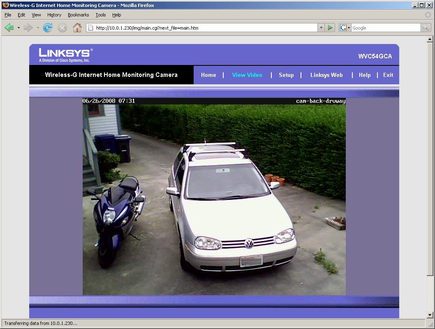The height and width of the screenshot is (329, 435).
Task: Click the Firefox throbber activity icon
Action: click(x=428, y=15)
